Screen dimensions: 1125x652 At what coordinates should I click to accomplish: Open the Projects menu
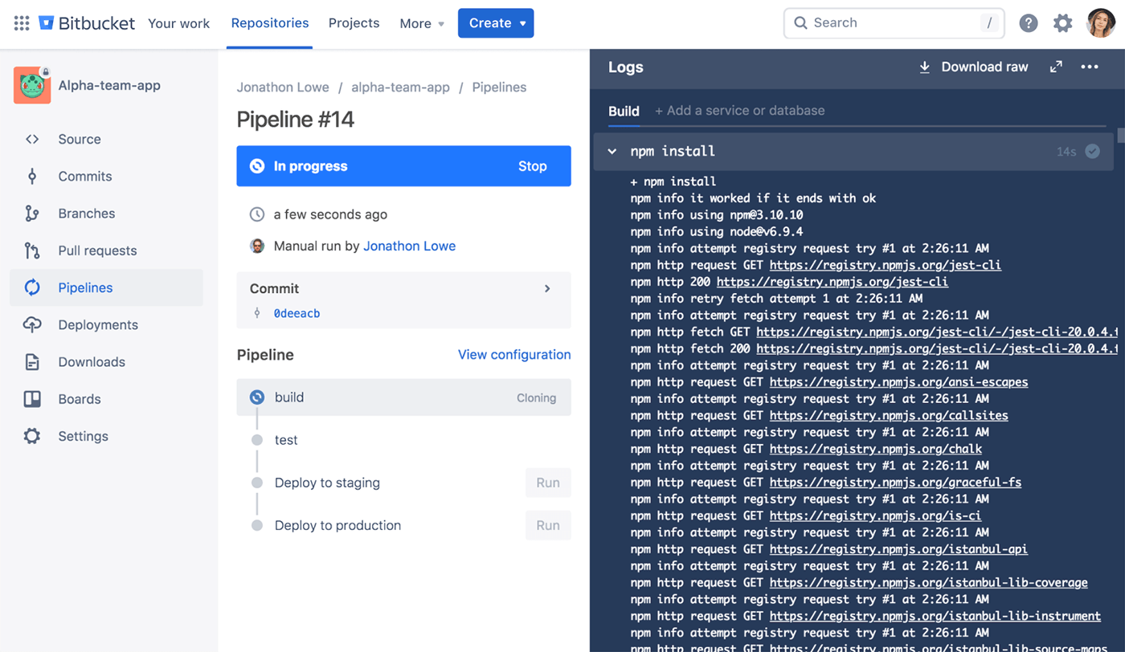354,23
